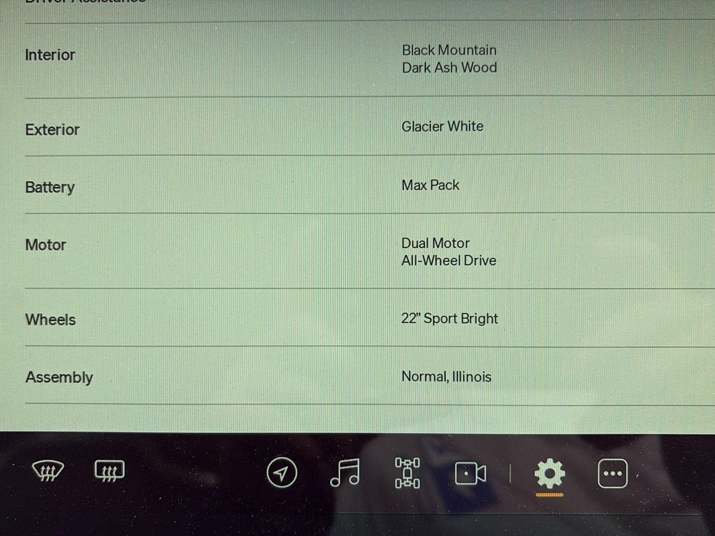Activate the rear window defrost
715x536 pixels.
pos(109,471)
